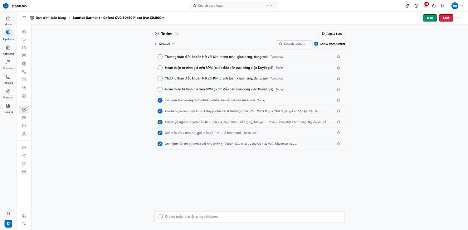Open the help question mark icon
This screenshot has height=230, width=468.
coord(416,6)
